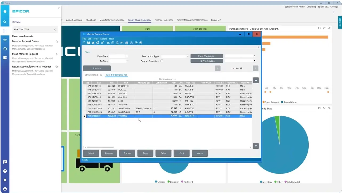342x193 pixels.
Task: Open the Tools menu
Action: [x=96, y=39]
